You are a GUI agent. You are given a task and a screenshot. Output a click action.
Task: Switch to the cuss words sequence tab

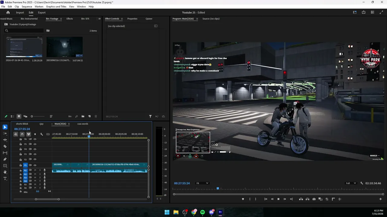[83, 124]
